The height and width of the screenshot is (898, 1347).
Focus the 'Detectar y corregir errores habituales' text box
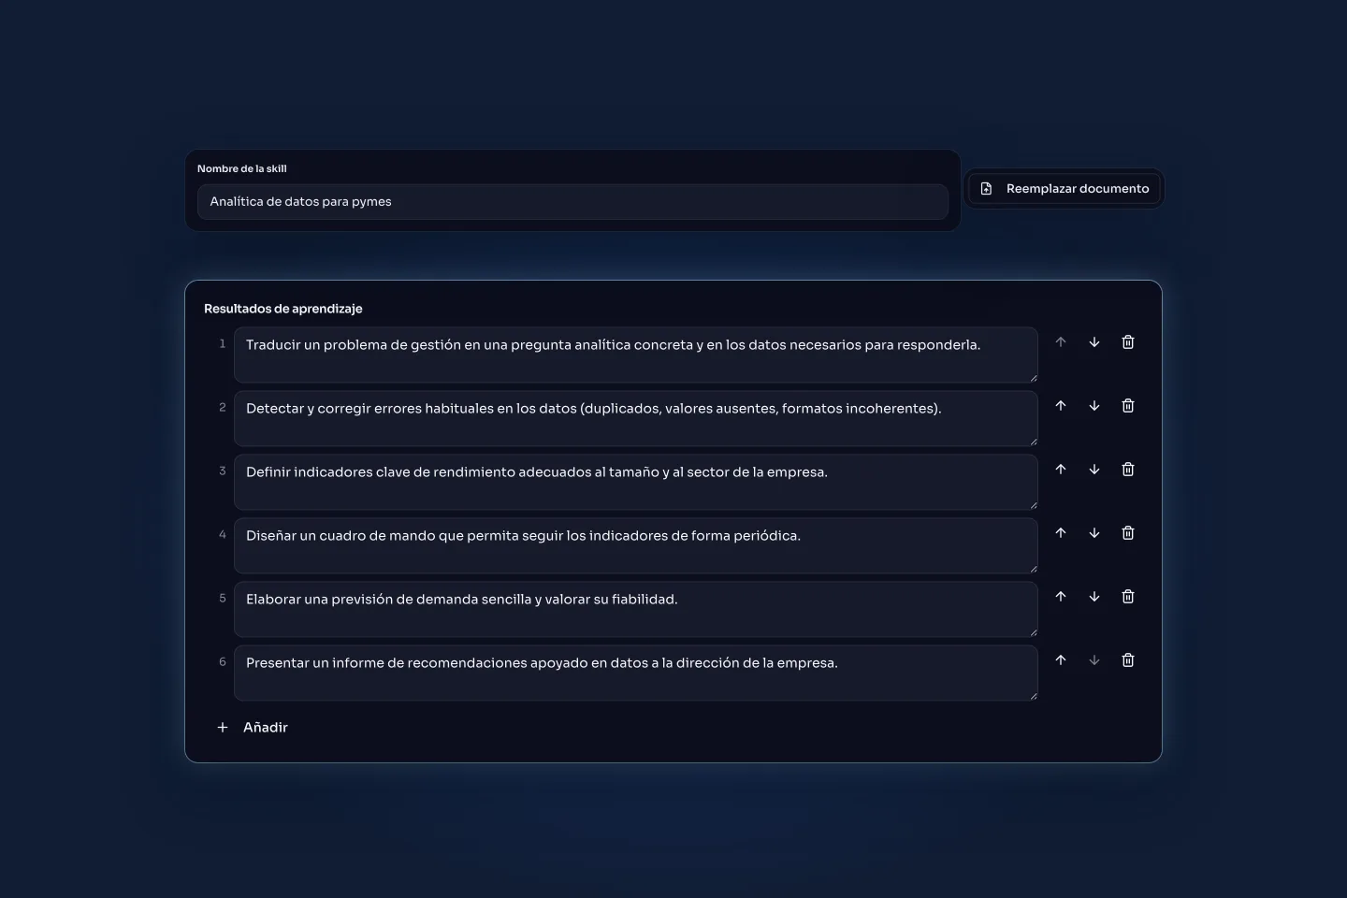click(x=636, y=418)
